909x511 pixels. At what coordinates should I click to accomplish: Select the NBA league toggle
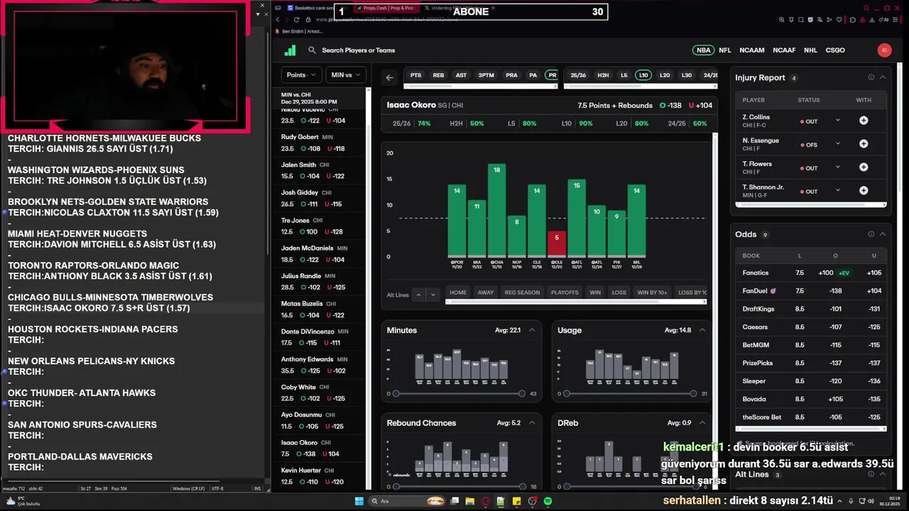click(x=703, y=50)
